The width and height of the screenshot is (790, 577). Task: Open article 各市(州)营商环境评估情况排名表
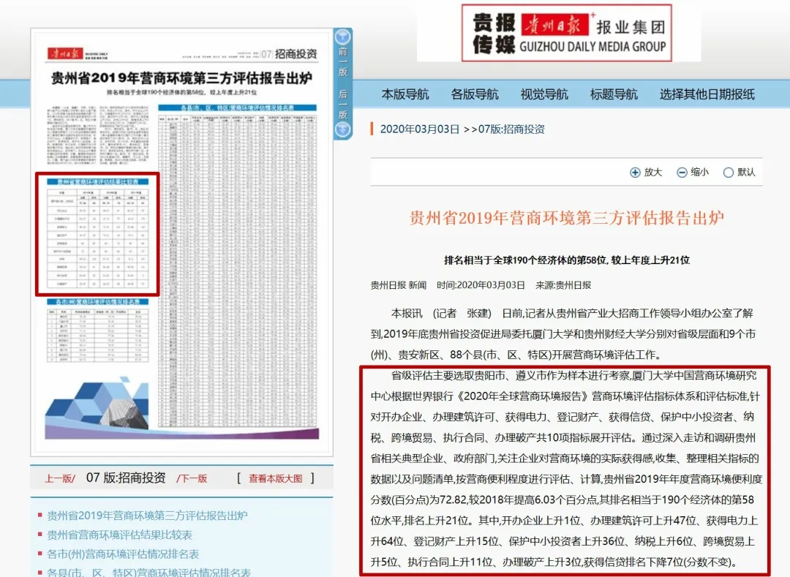[x=123, y=554]
